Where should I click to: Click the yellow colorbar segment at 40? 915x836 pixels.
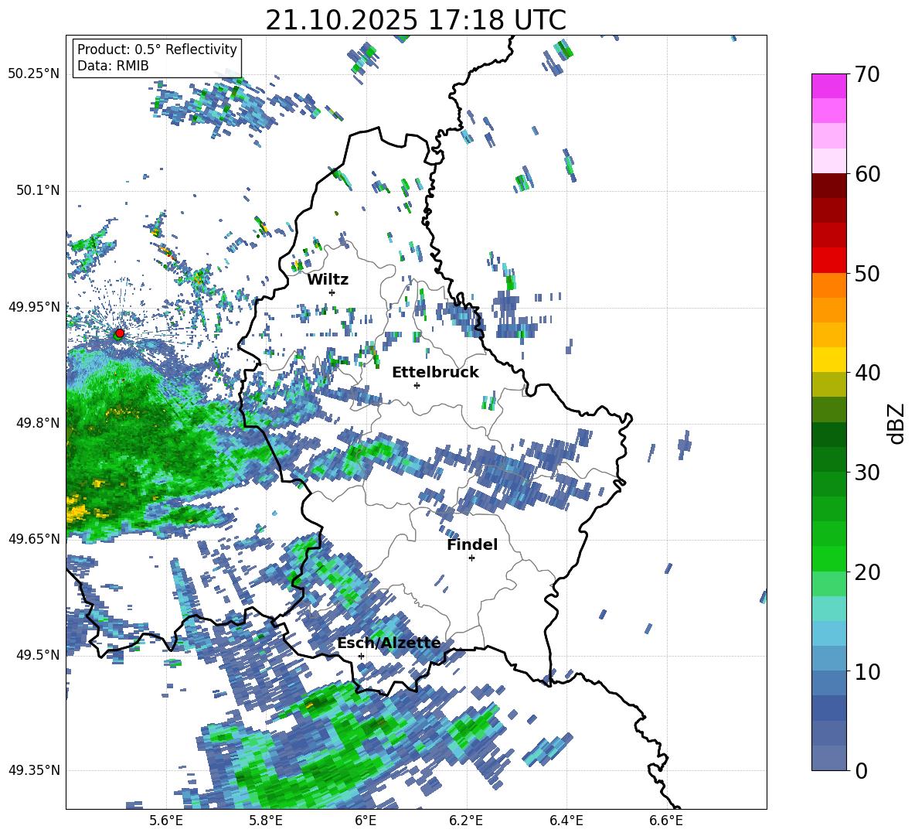click(x=828, y=360)
